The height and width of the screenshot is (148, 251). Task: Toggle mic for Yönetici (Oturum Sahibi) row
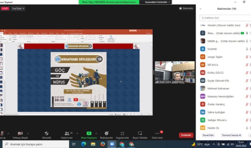coord(247,25)
